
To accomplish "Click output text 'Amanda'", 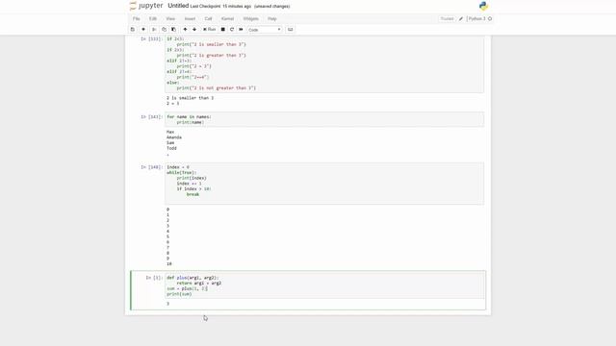I will click(174, 137).
